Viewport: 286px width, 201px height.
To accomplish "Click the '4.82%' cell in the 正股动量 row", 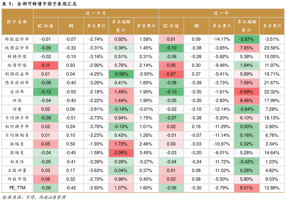I will coord(272,170).
